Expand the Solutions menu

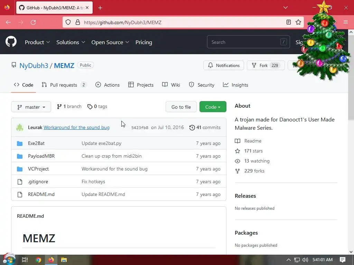(71, 42)
